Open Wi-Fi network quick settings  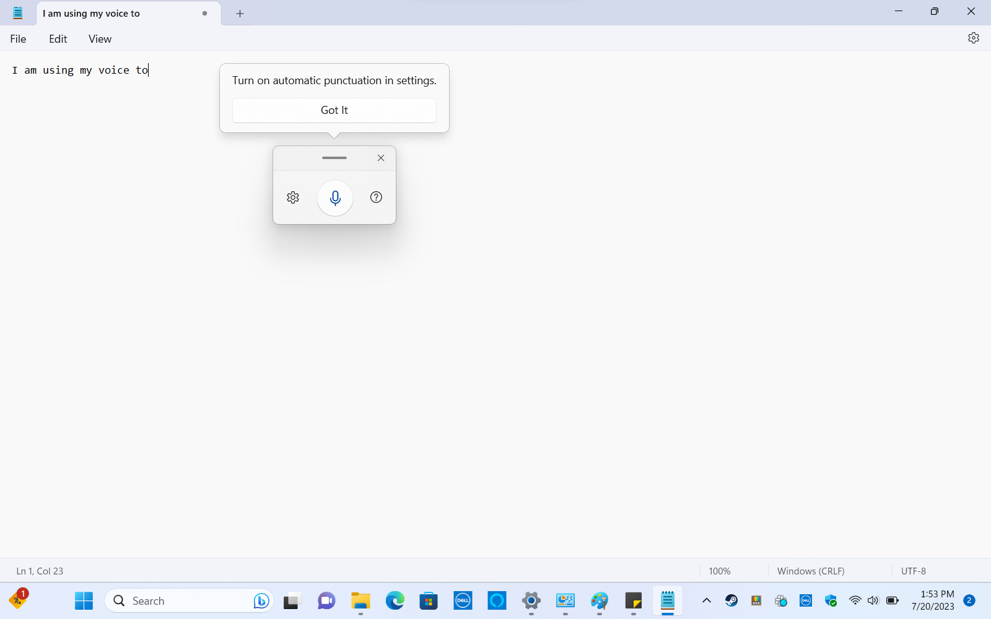855,600
